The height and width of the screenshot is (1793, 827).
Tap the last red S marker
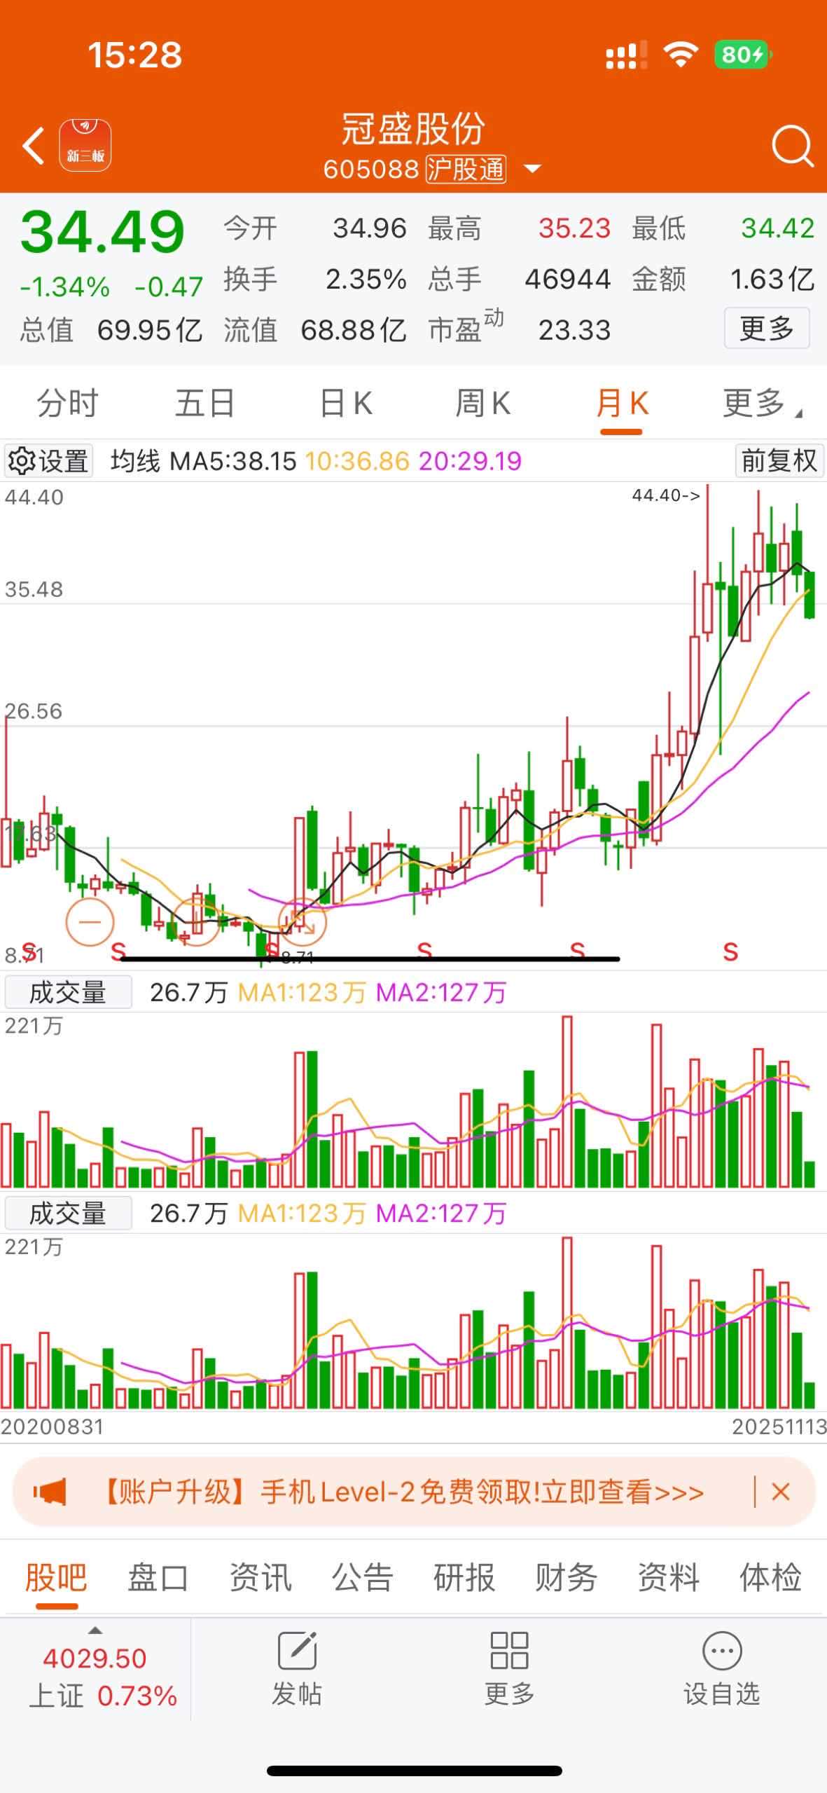(730, 952)
